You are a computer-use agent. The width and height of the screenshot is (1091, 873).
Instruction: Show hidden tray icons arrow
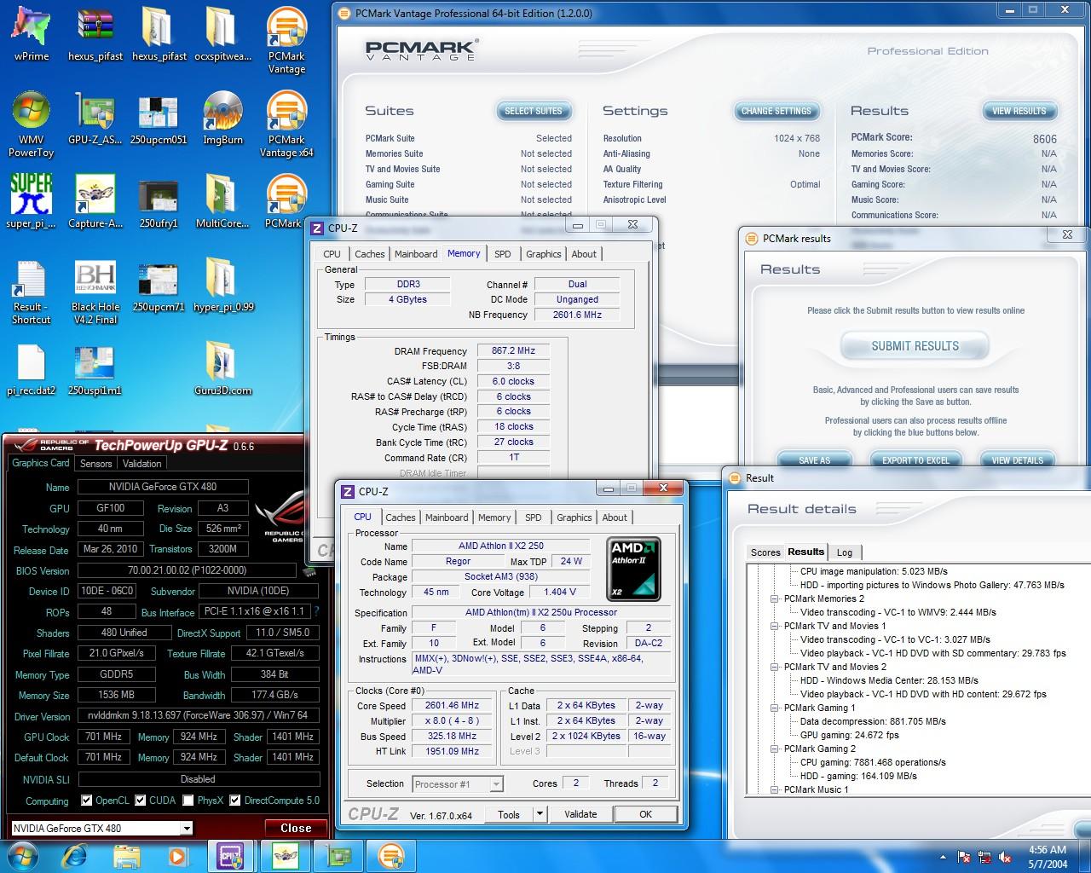point(943,857)
